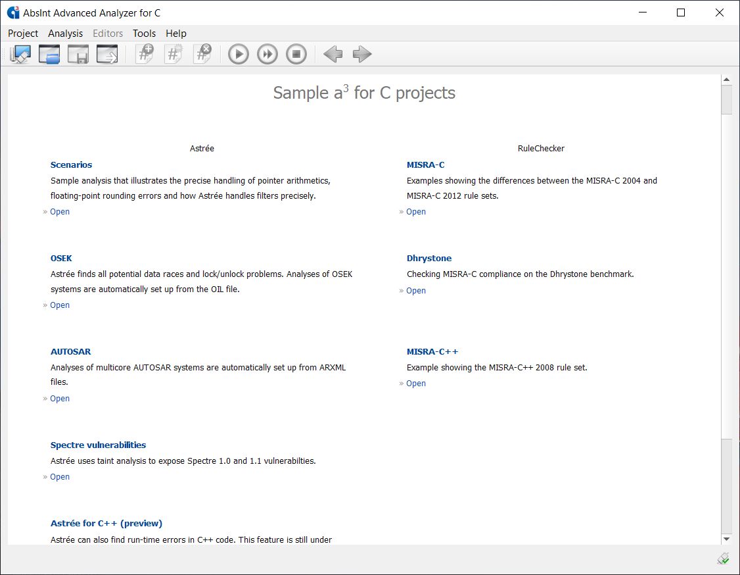The width and height of the screenshot is (740, 575).
Task: Start the analysis with the play button
Action: tap(238, 54)
